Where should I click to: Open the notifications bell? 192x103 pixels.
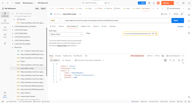coord(154,3)
